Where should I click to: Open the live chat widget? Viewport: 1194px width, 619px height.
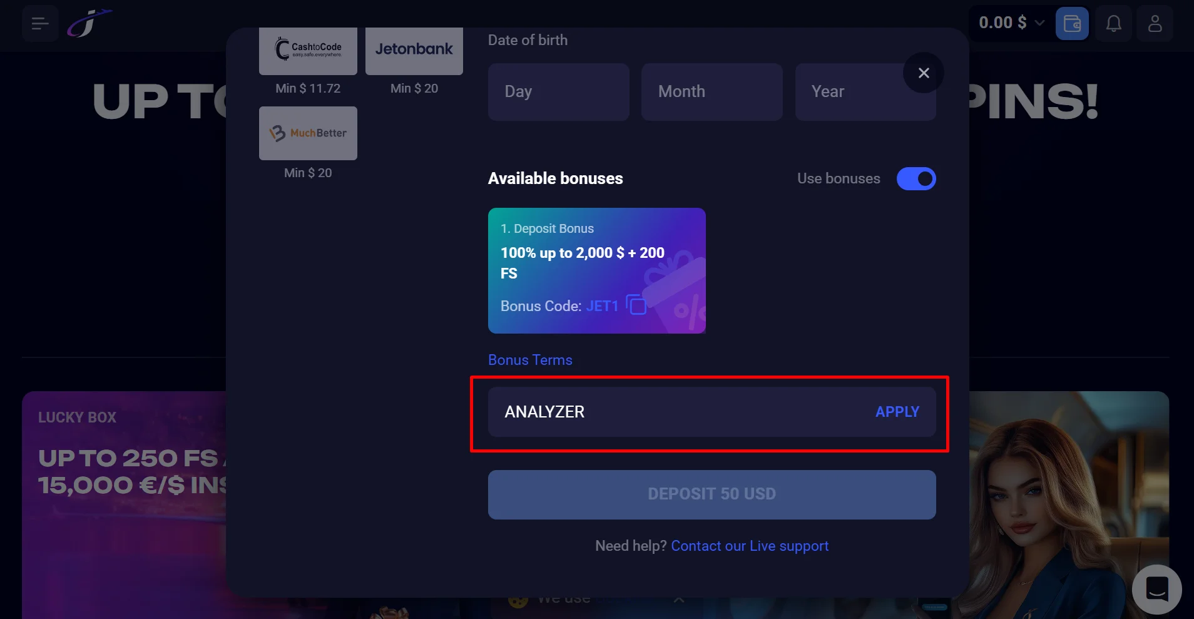pos(1156,589)
